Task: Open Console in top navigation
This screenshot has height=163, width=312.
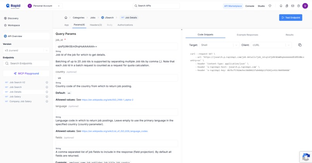Action: 250,6
